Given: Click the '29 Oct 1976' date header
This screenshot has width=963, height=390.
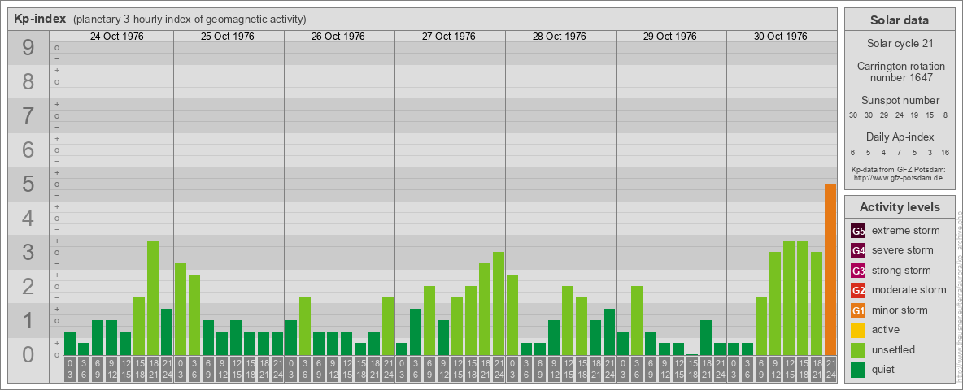Looking at the screenshot, I should click(670, 37).
